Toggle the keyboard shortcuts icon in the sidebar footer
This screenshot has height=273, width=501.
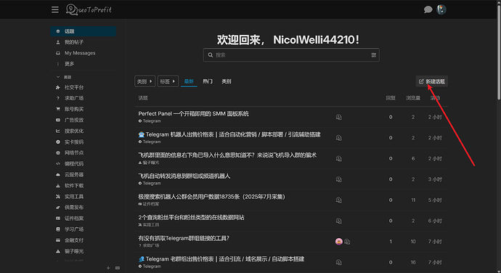(x=118, y=268)
